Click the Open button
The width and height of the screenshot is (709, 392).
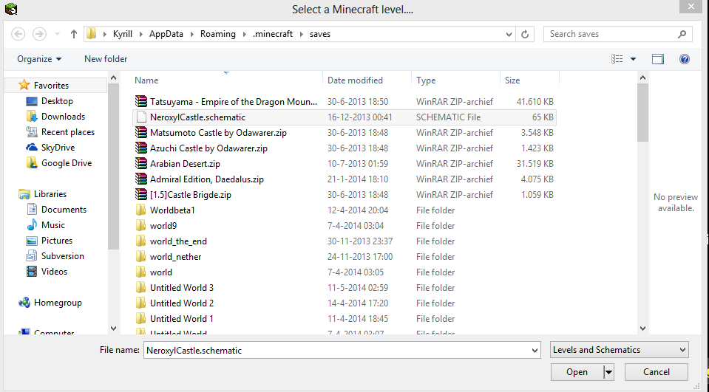click(577, 372)
